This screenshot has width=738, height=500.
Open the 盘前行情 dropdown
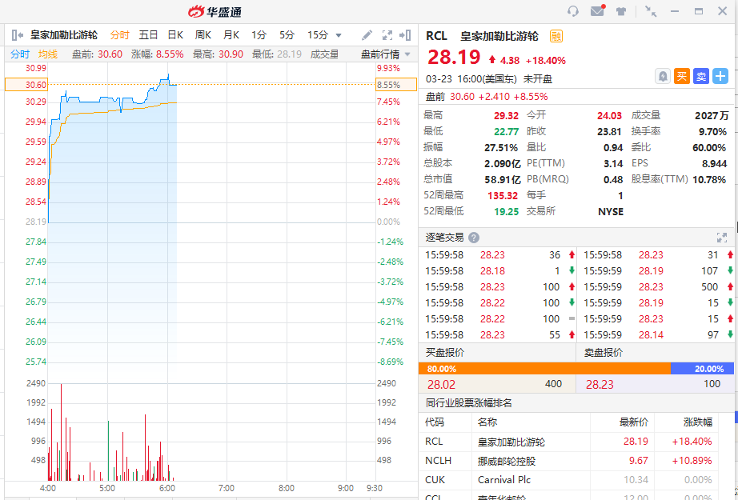point(386,54)
